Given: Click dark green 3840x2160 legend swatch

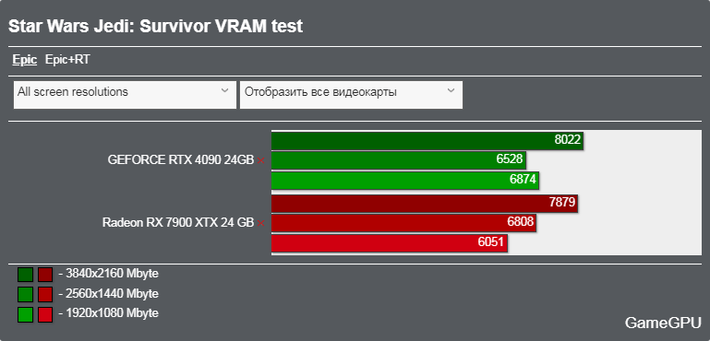Looking at the screenshot, I should pos(25,275).
